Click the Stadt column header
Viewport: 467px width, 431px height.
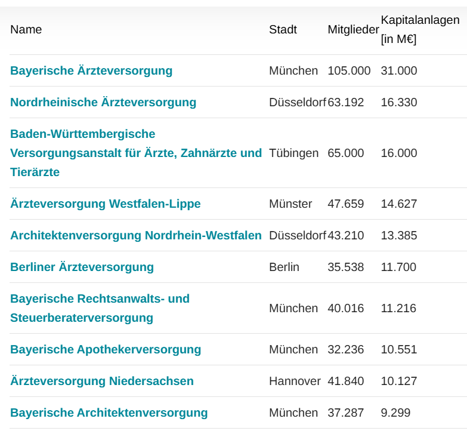(x=283, y=29)
